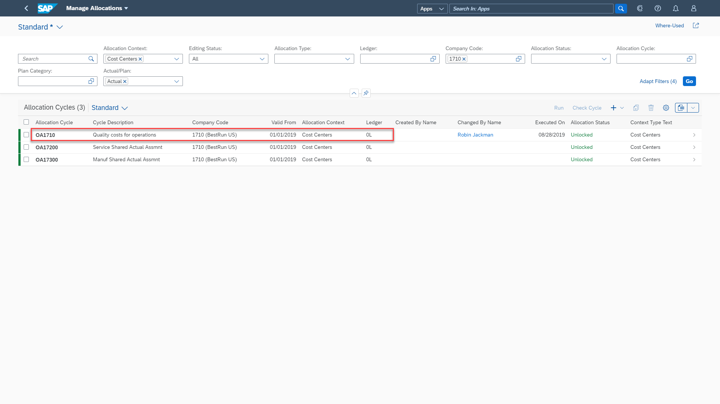Open the notifications bell
The image size is (720, 404).
point(675,8)
